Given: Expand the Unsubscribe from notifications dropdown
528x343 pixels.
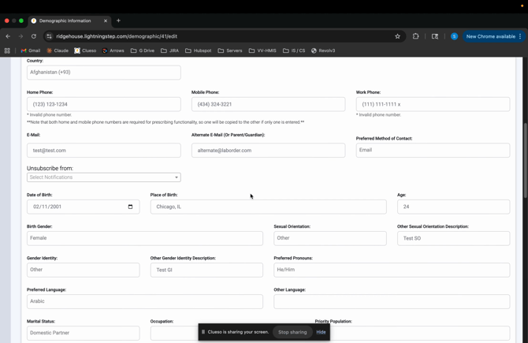Looking at the screenshot, I should click(103, 177).
